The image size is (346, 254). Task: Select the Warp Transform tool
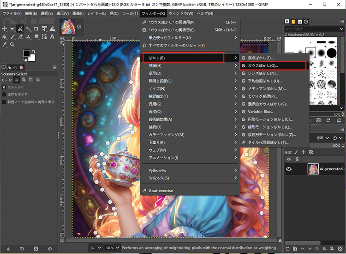pyautogui.click(x=52, y=29)
